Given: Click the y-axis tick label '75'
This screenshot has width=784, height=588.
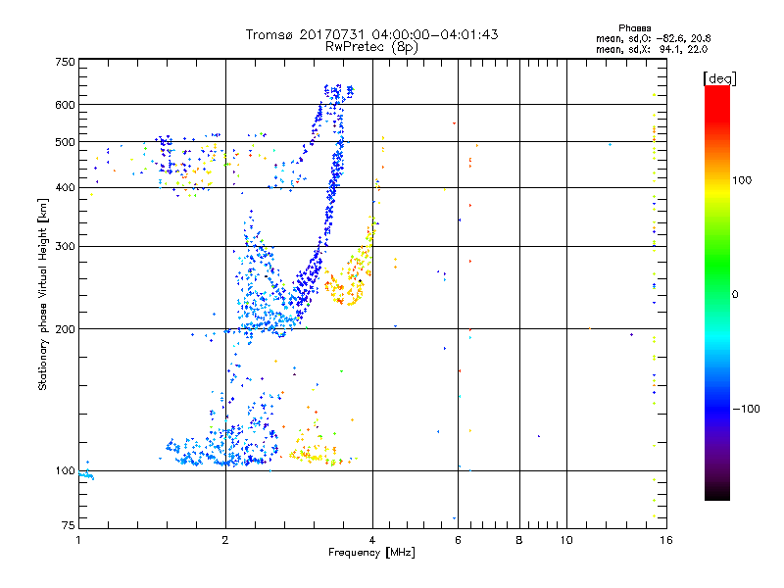Looking at the screenshot, I should [x=69, y=525].
